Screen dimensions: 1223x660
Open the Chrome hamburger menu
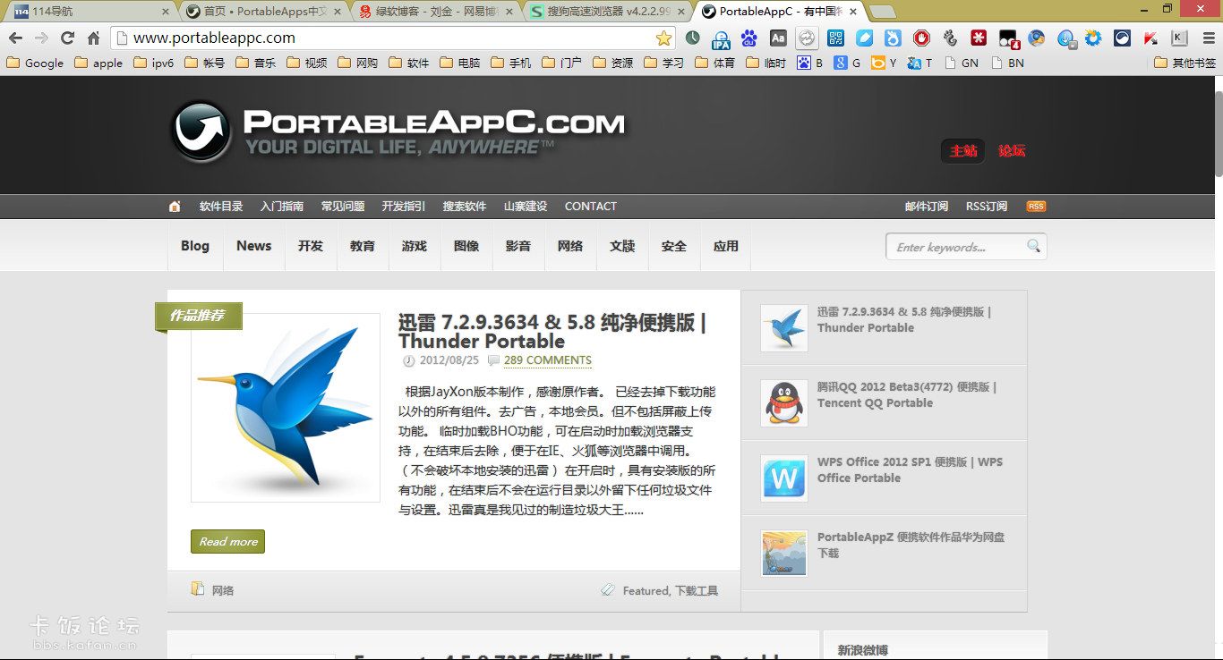[1209, 38]
